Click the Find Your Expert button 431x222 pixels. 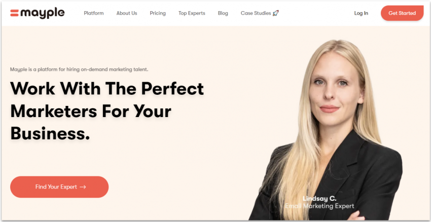click(59, 187)
